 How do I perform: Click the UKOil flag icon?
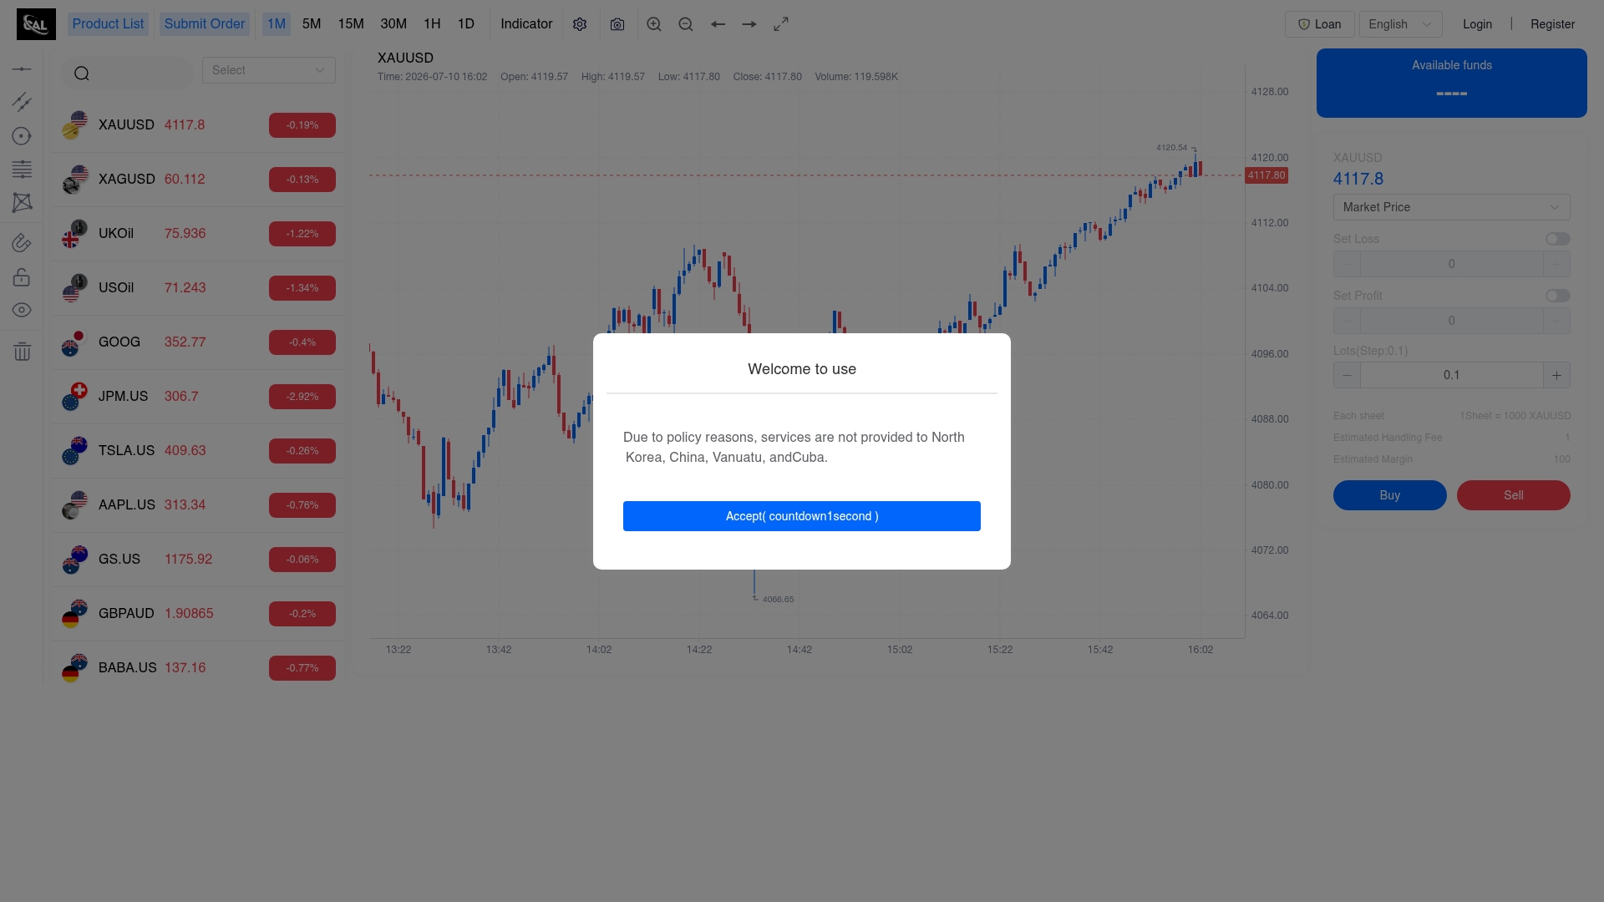(x=74, y=234)
